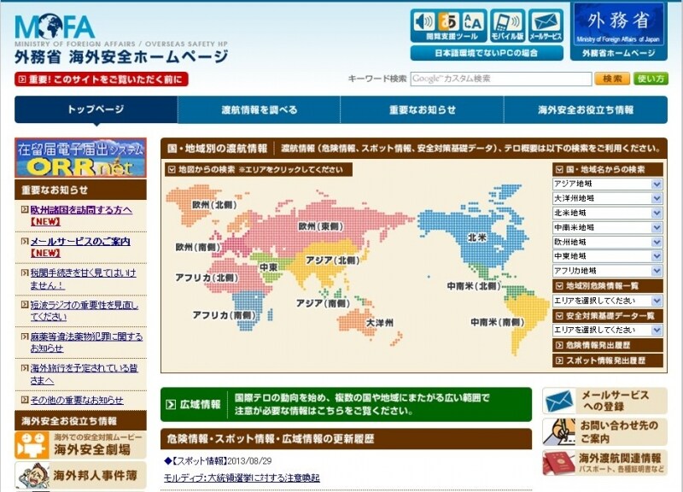
Task: Select 欧州(北側) region on map
Action: coord(214,204)
